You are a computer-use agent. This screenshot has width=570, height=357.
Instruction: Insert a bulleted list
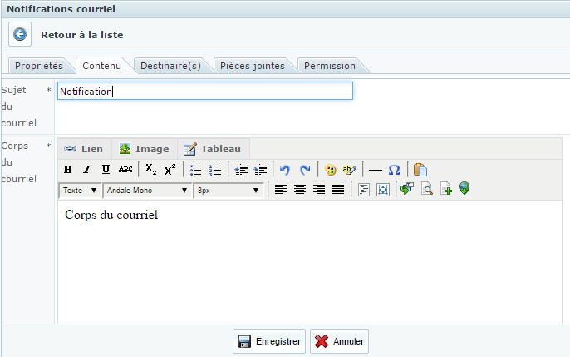coord(196,170)
